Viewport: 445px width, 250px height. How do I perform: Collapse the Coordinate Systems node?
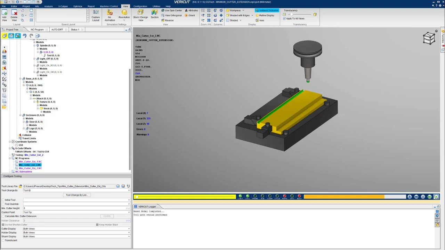[x=10, y=142]
